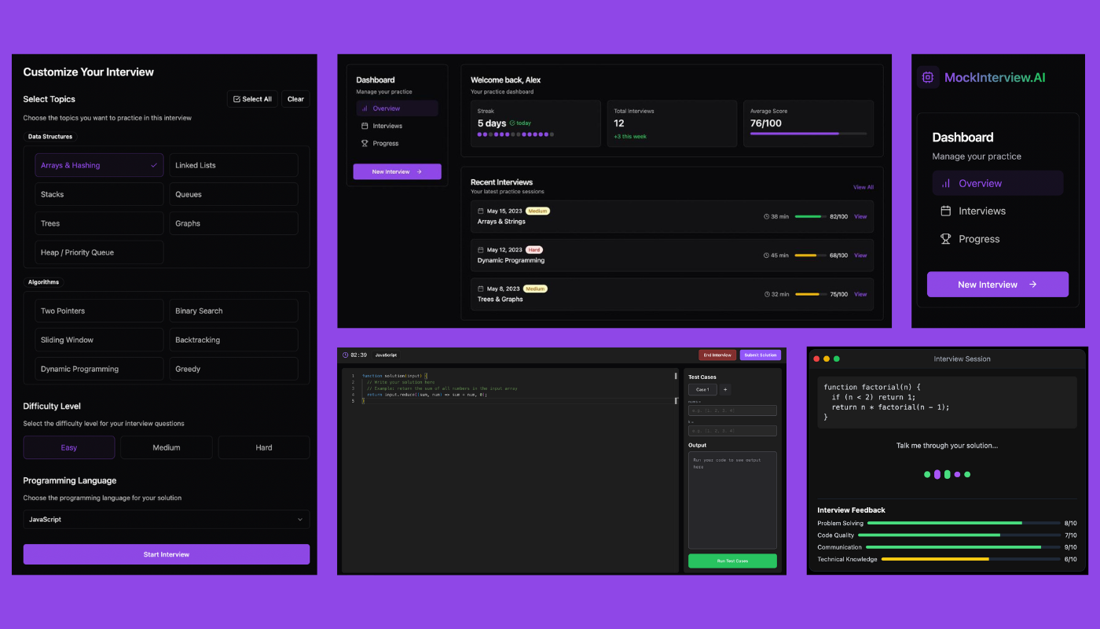View the Trees & Graphs interview result
This screenshot has width=1100, height=629.
pos(860,294)
